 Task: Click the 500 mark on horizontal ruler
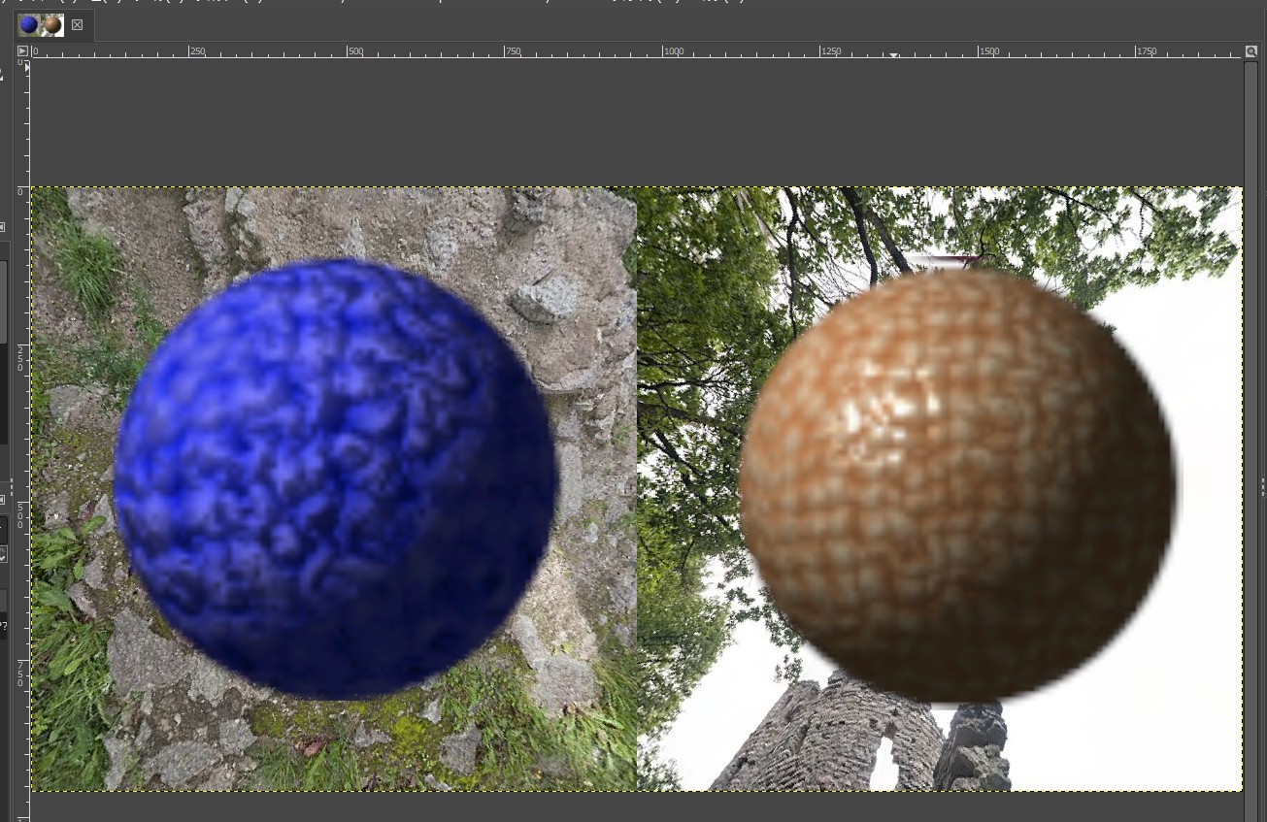[x=349, y=50]
